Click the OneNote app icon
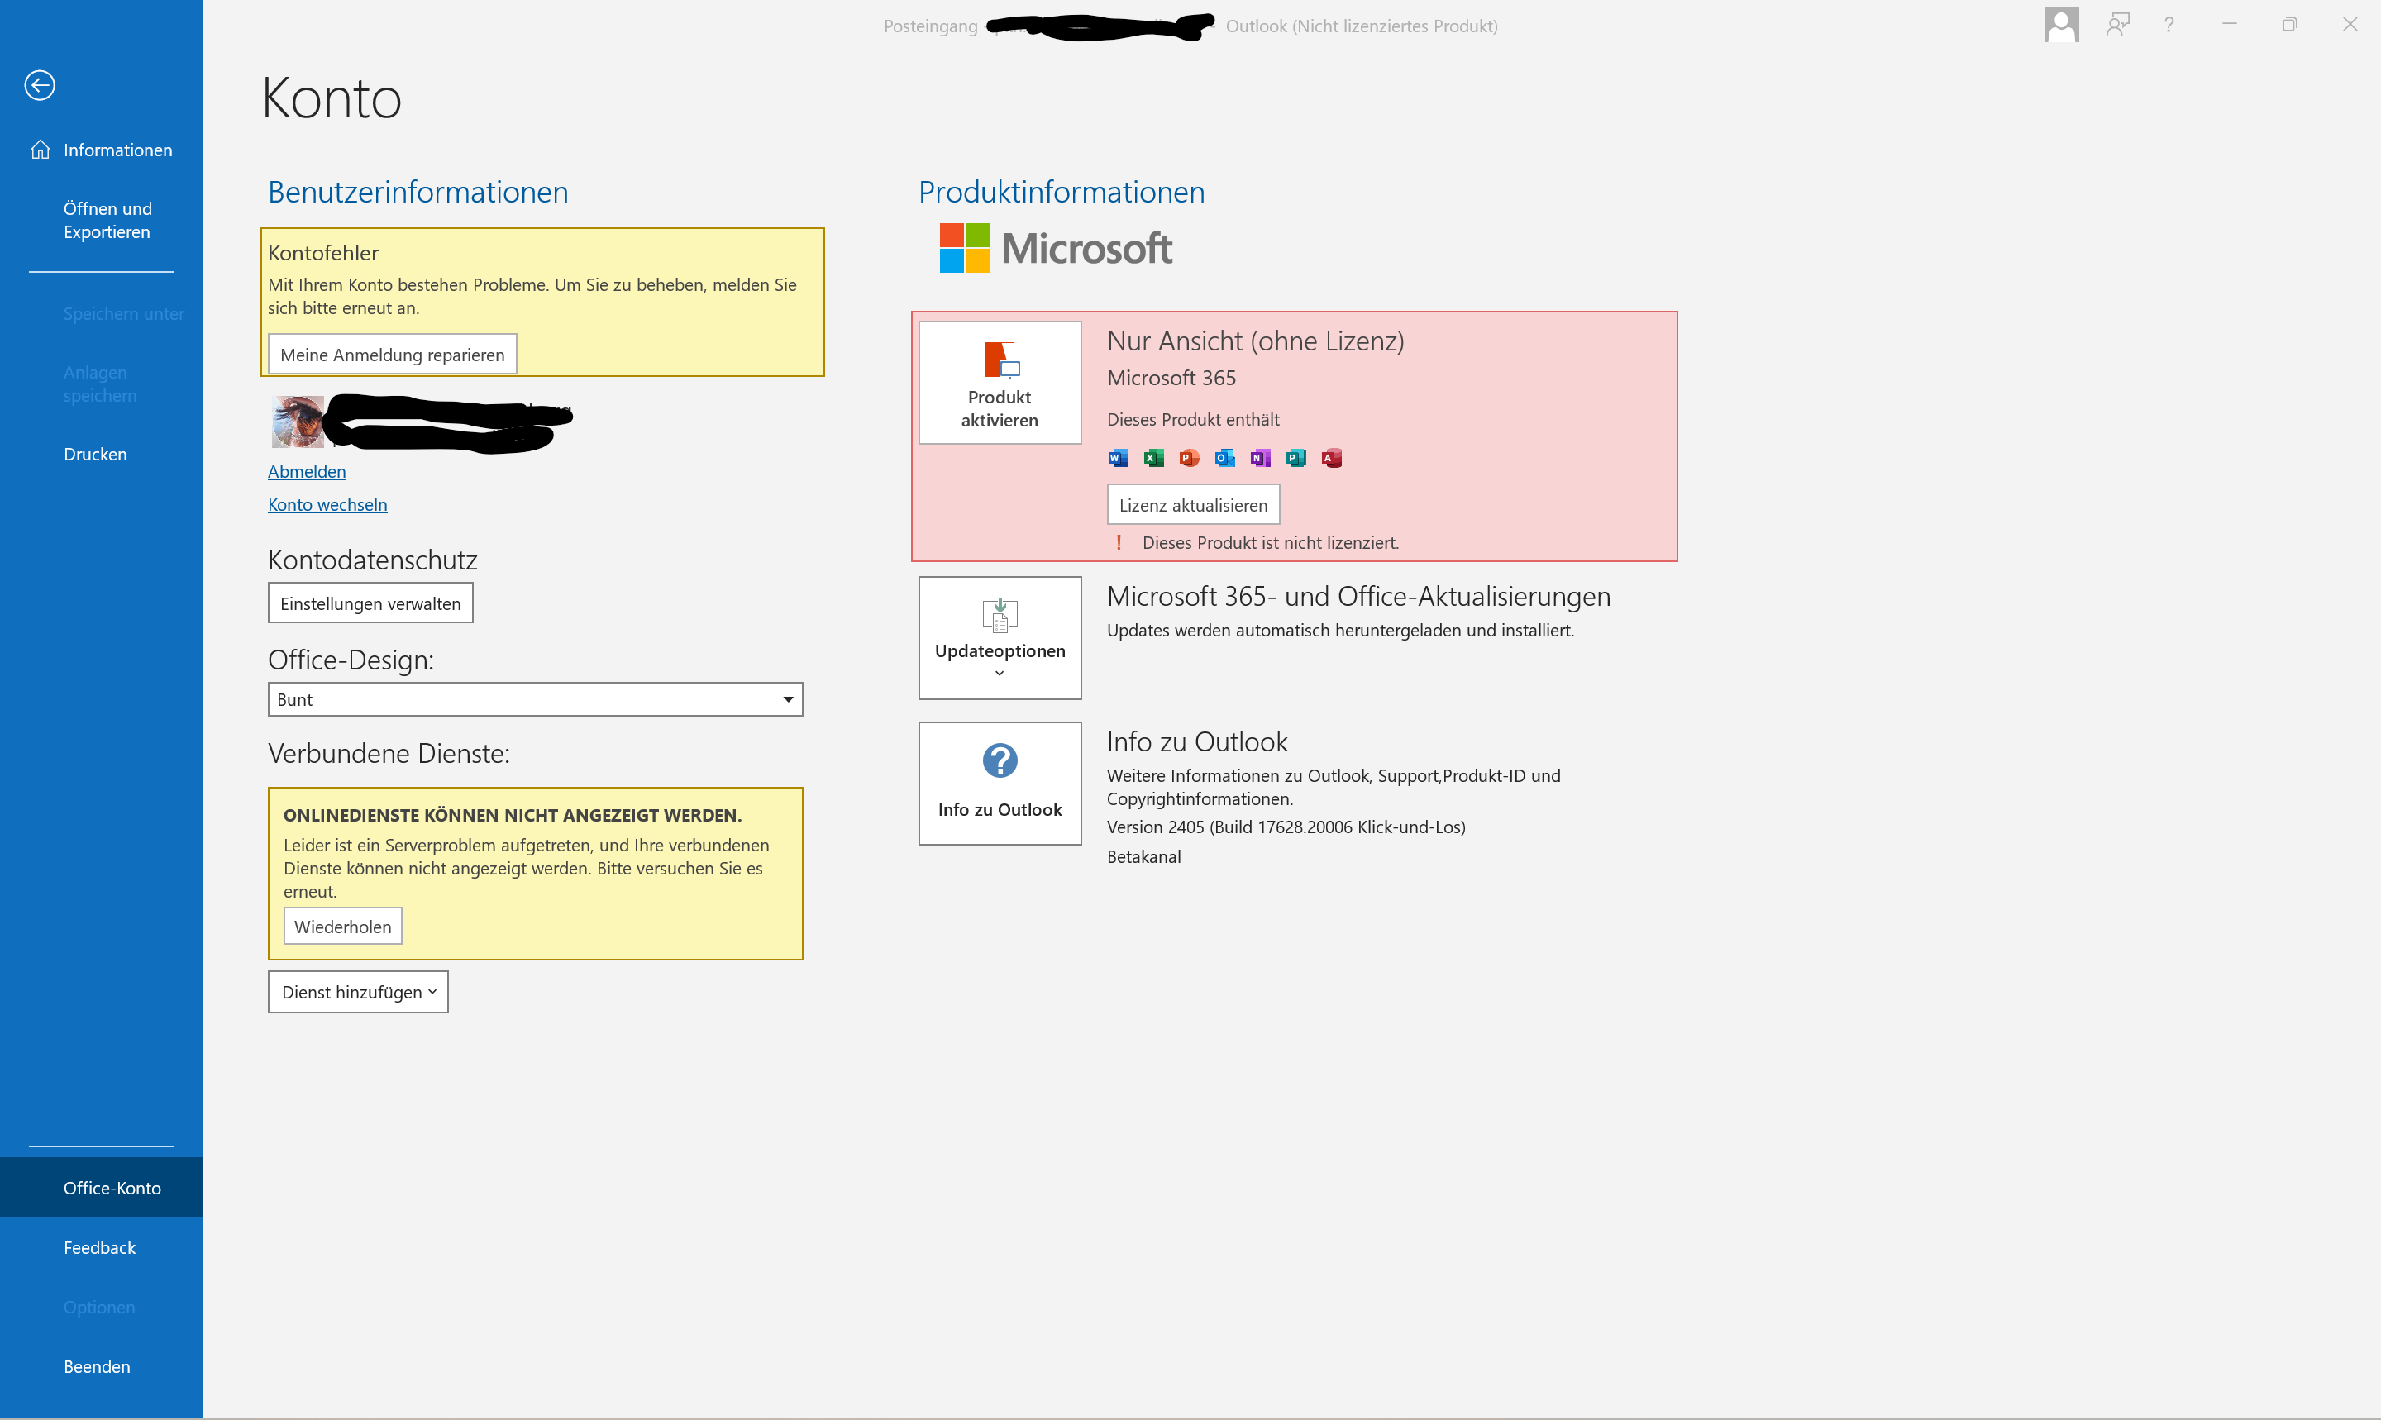This screenshot has height=1420, width=2381. 1261,459
